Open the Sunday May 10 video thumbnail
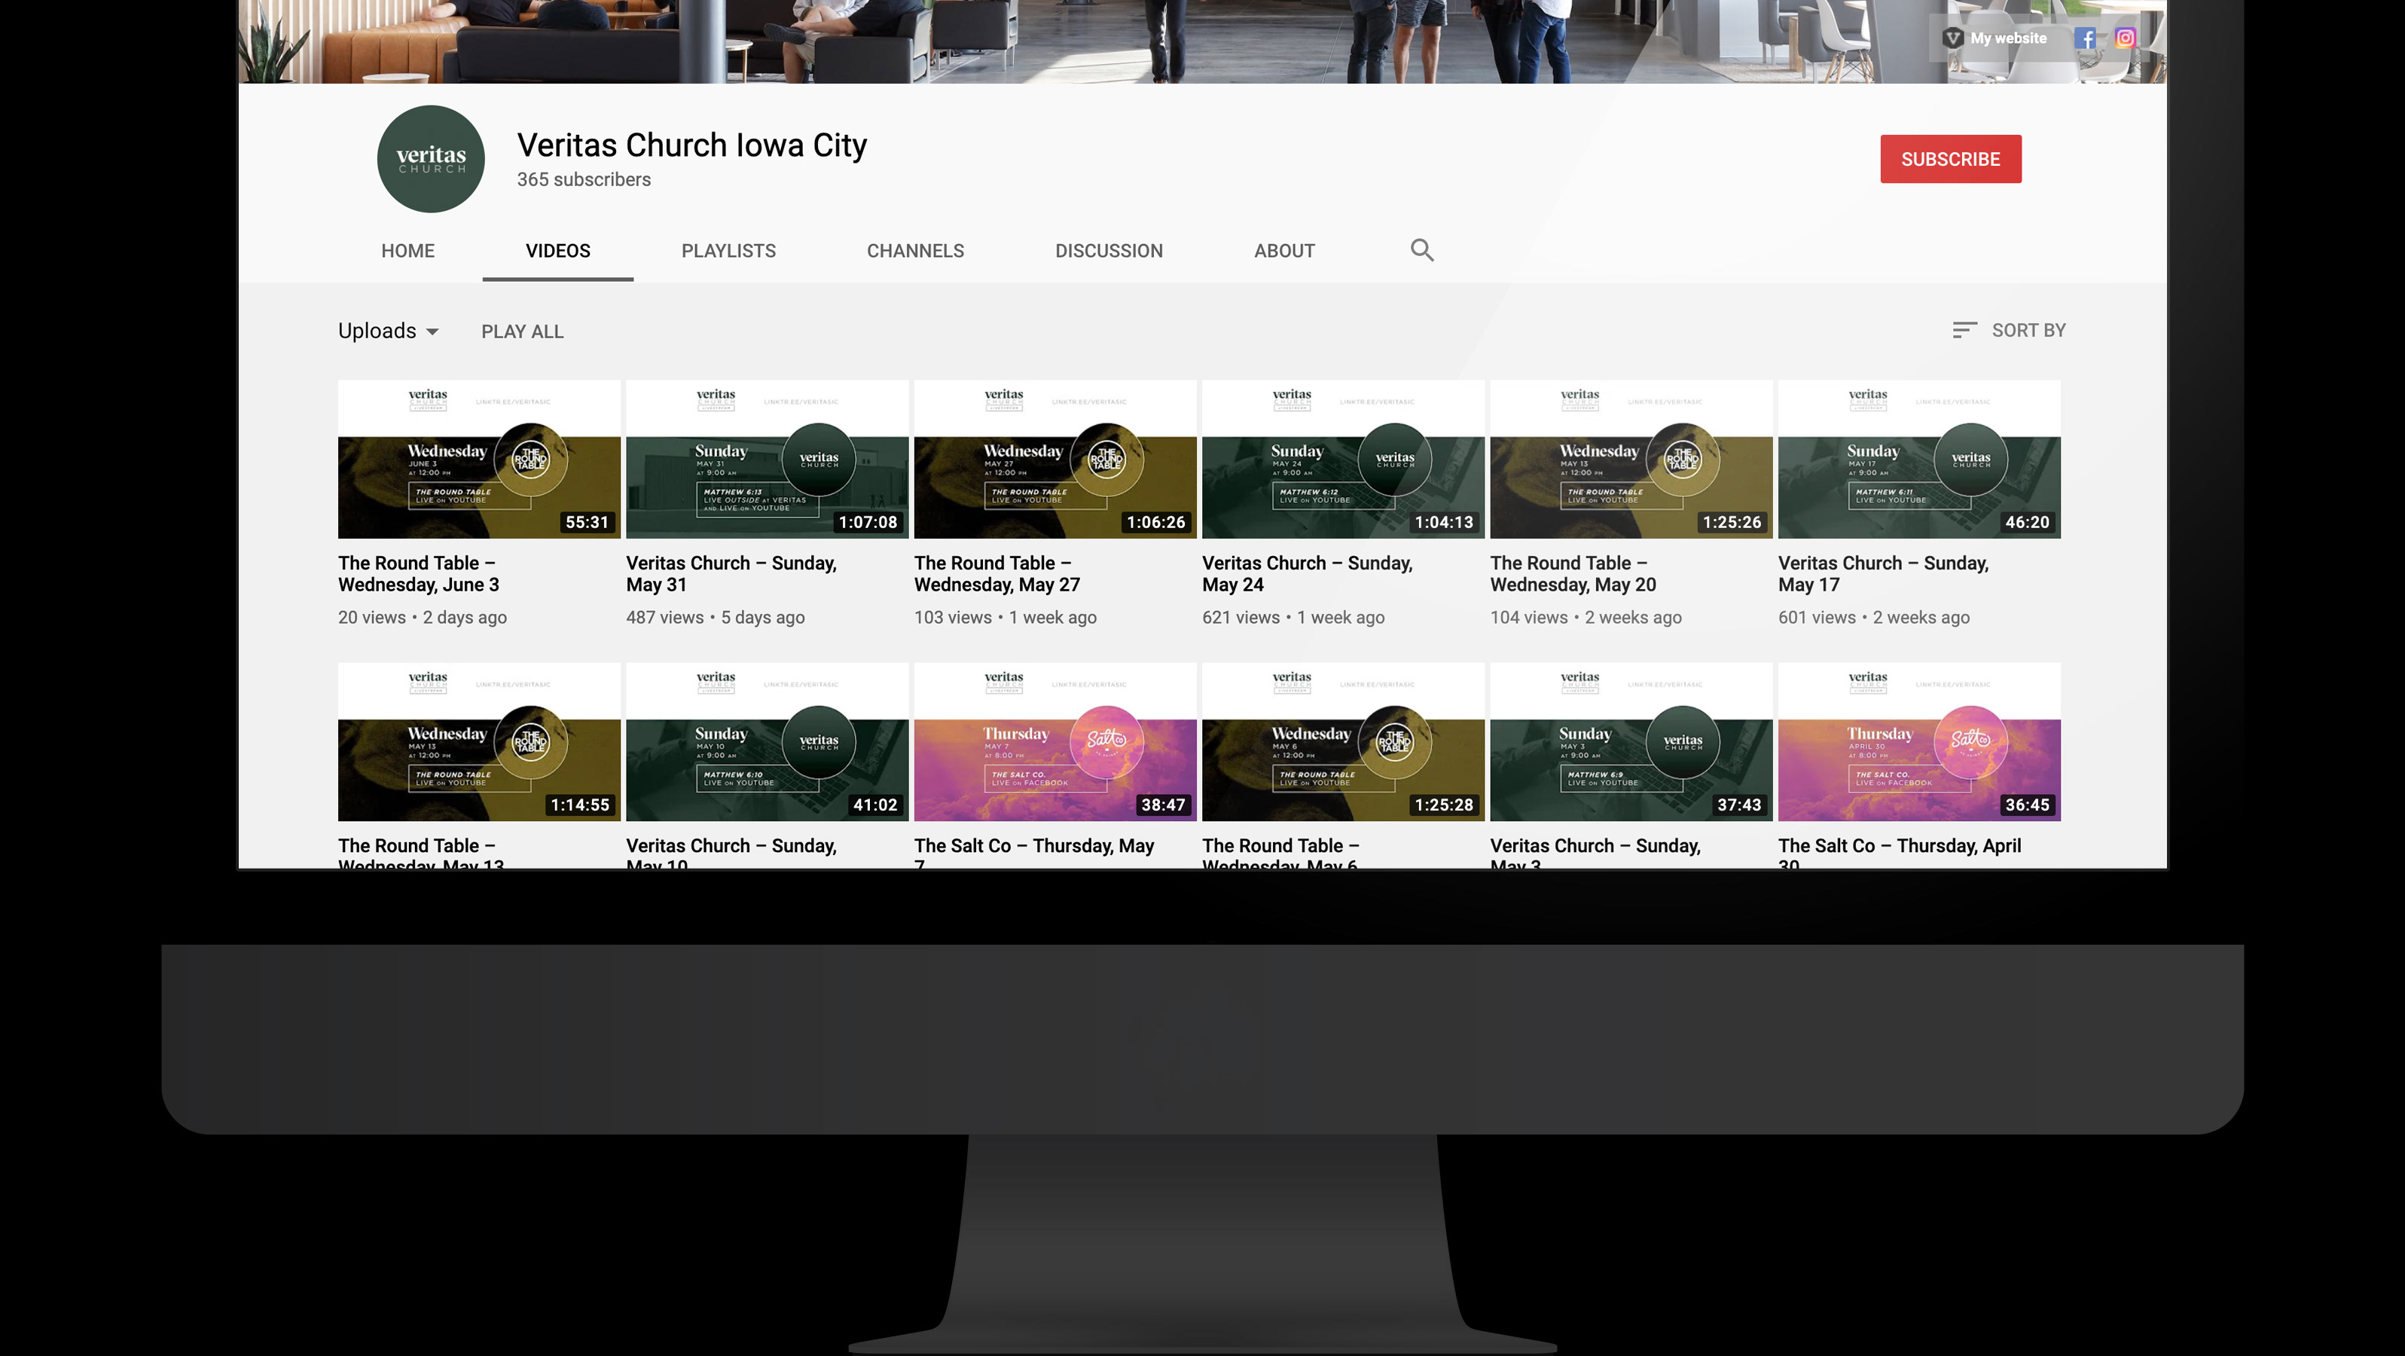Screen dimensions: 2405x1356 pyautogui.click(x=767, y=743)
